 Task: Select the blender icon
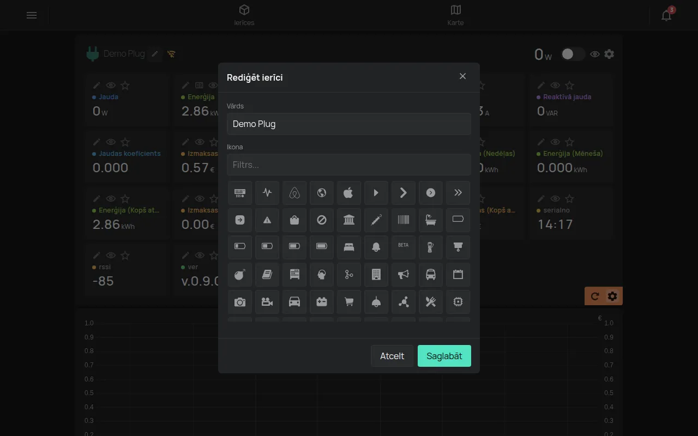point(431,247)
